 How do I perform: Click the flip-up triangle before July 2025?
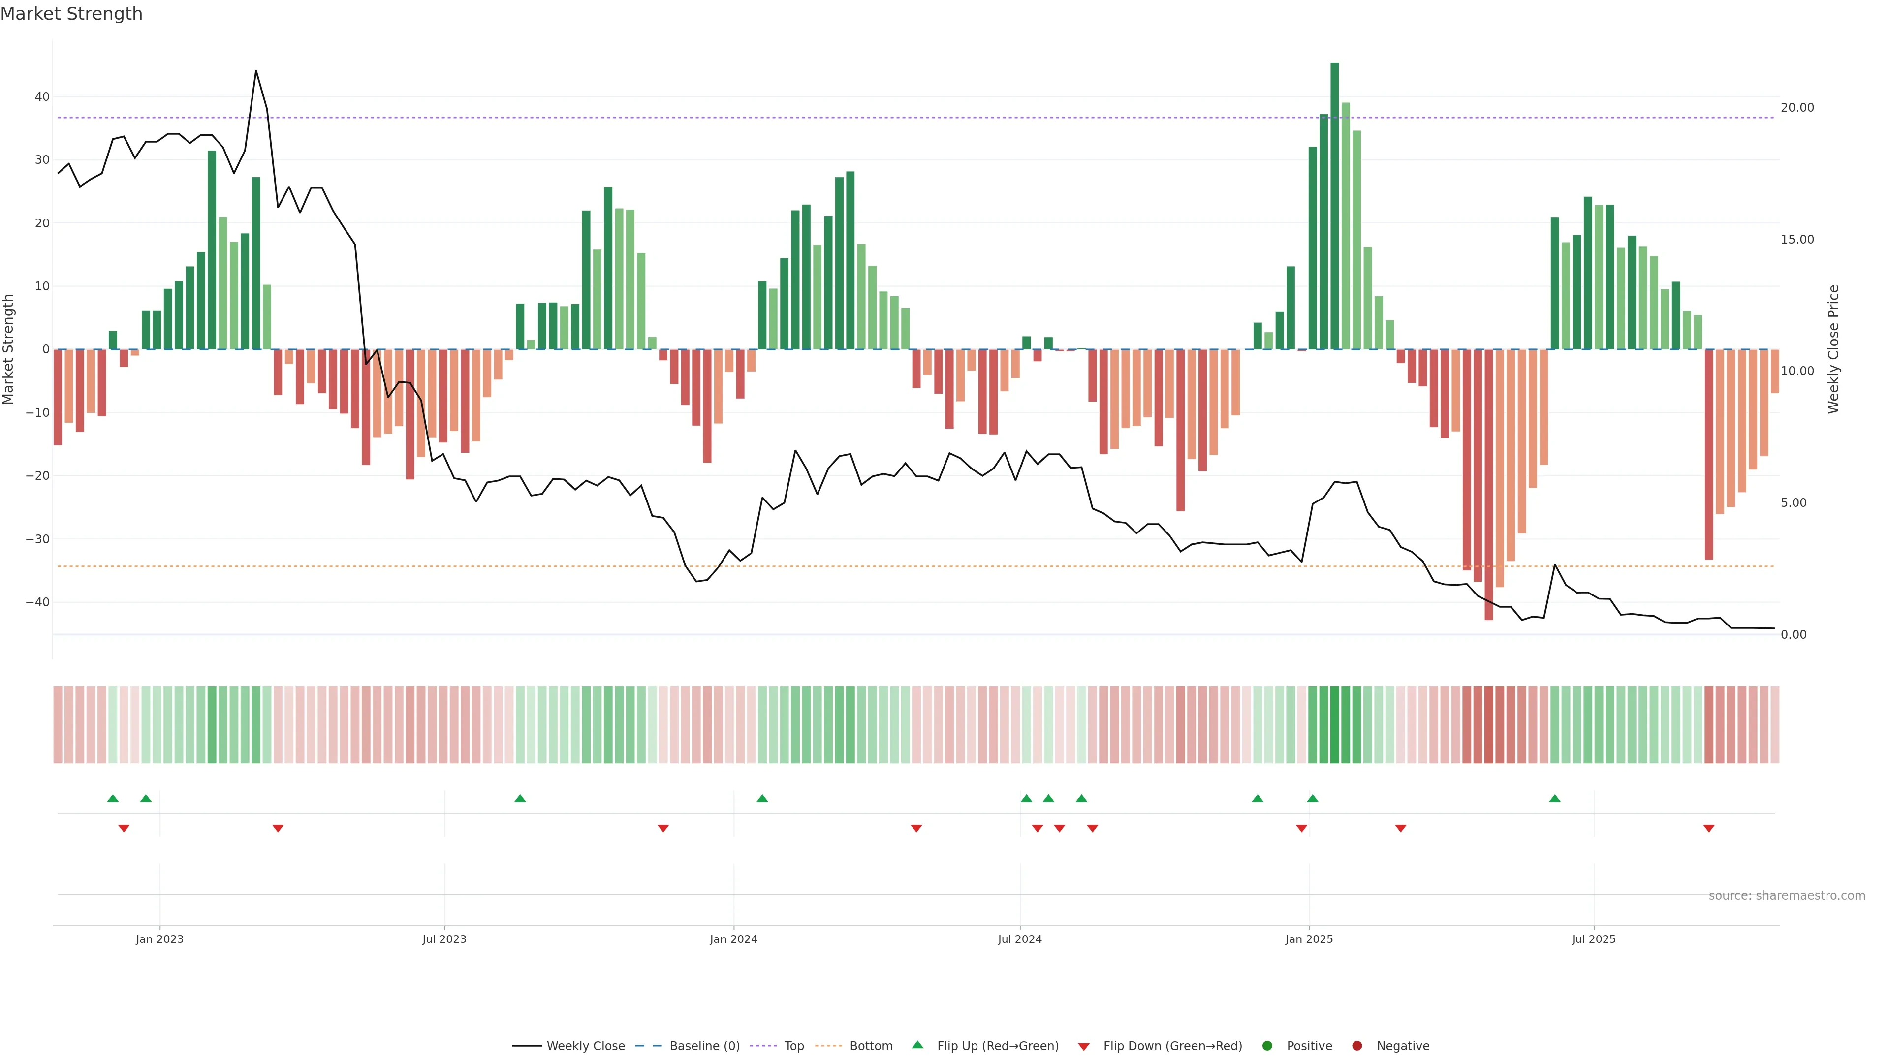tap(1555, 798)
